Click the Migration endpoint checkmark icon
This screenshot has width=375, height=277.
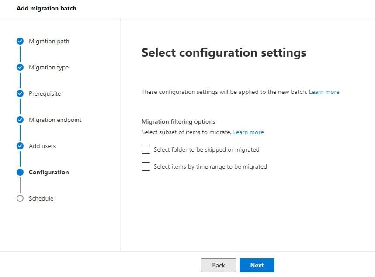point(20,120)
